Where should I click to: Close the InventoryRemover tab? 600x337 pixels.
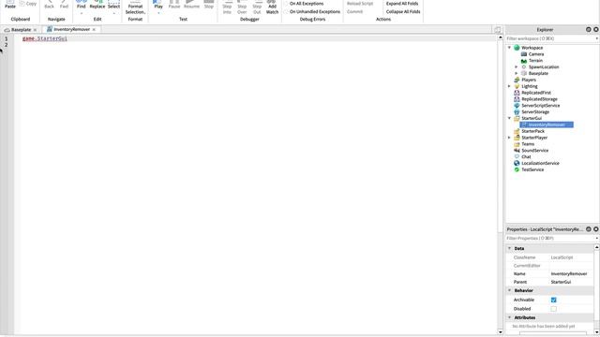pos(94,29)
